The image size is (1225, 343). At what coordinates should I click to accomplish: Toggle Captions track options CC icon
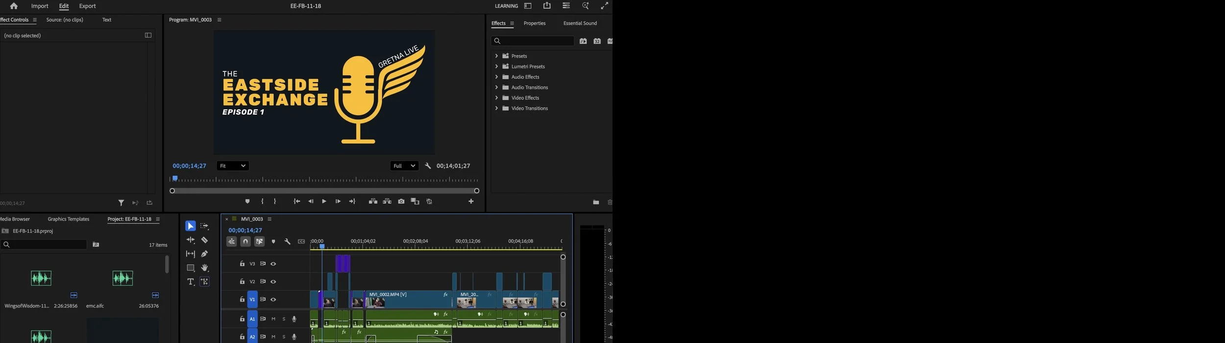pos(301,242)
